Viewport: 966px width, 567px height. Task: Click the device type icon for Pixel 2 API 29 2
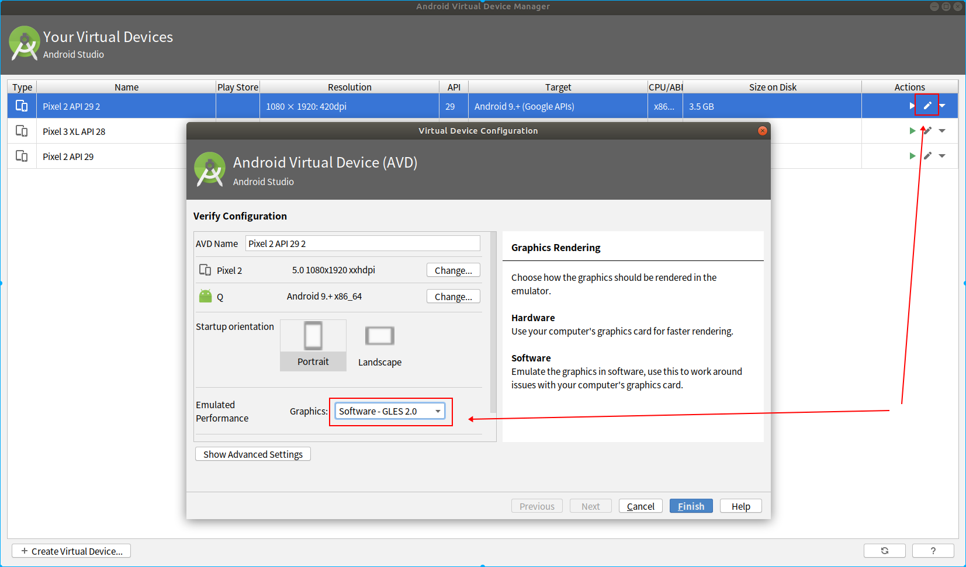[x=22, y=106]
